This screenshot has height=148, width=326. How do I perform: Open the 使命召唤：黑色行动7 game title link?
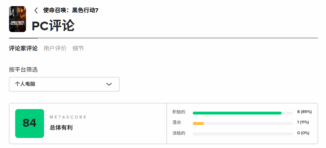coord(71,10)
